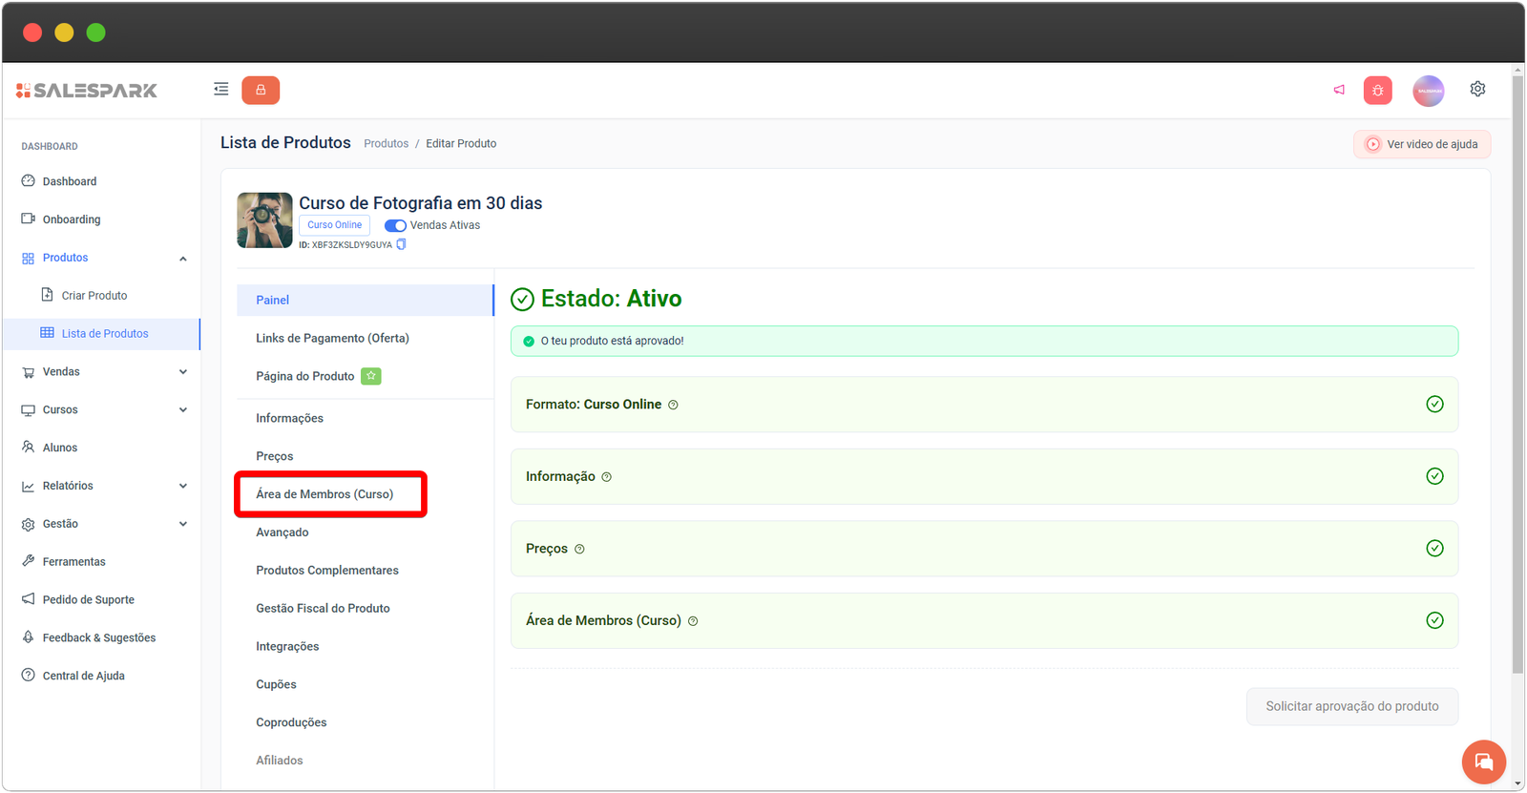
Task: Click the orange lock icon button
Action: click(261, 90)
